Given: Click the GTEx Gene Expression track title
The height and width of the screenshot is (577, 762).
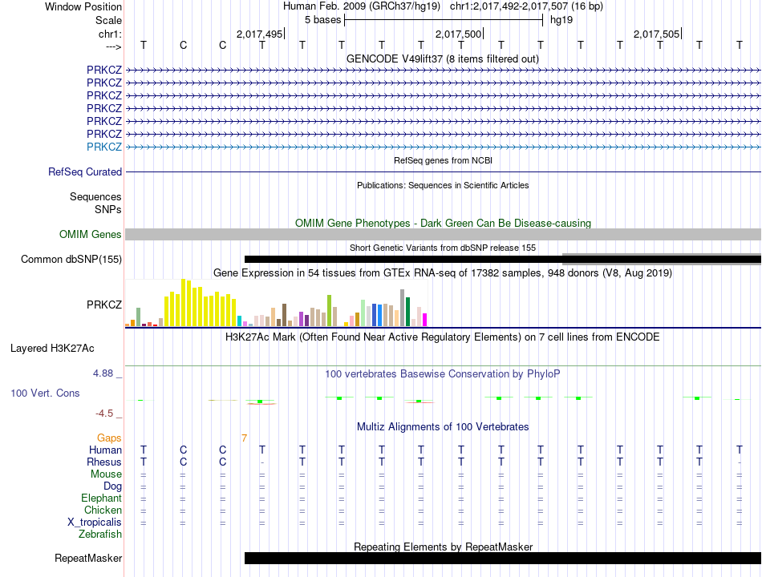Looking at the screenshot, I should point(442,273).
